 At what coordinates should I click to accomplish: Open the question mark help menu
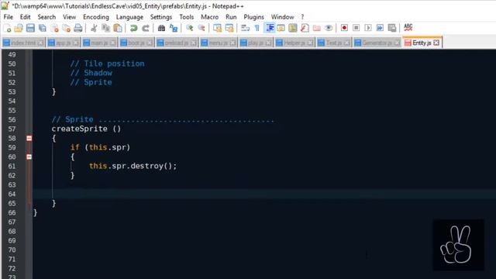(302, 17)
